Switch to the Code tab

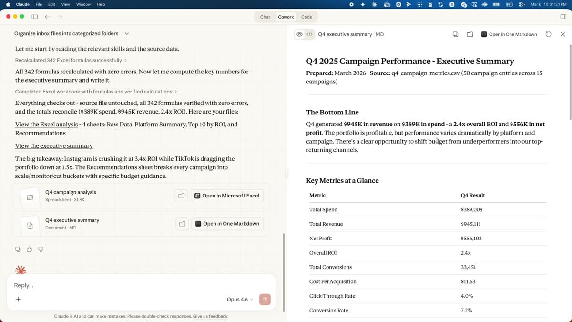click(306, 17)
